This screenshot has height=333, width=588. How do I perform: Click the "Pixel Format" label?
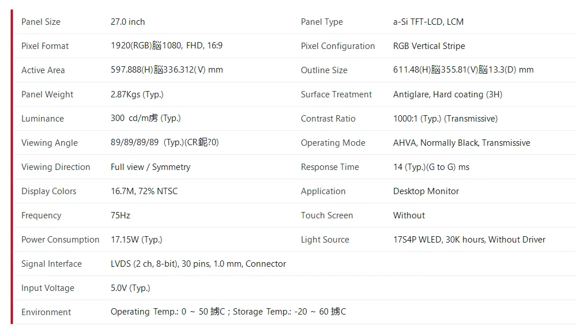coord(45,46)
